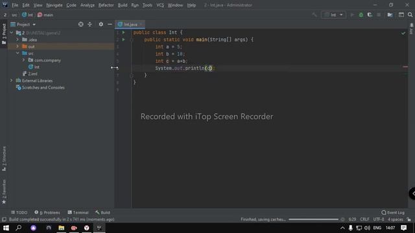Screen dimensions: 415x233
Task: Open the Build tool window
Action: [102, 212]
